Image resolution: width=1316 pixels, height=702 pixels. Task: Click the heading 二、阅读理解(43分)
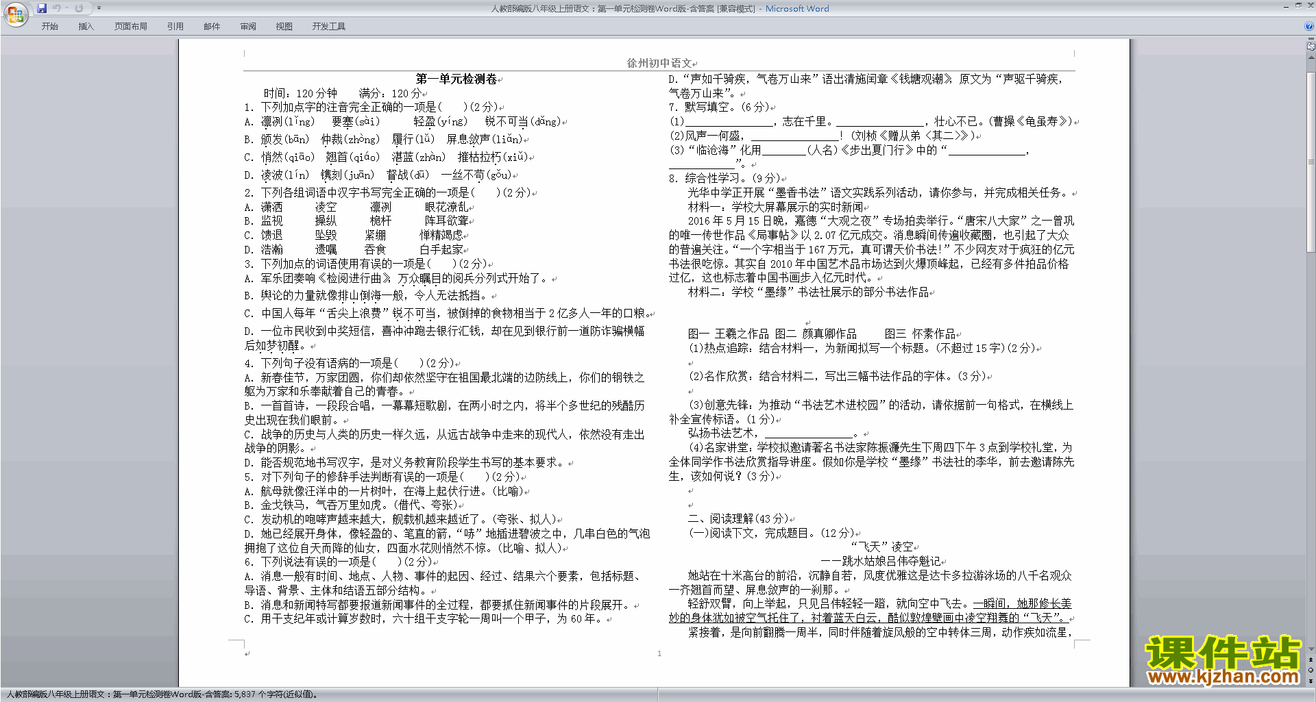pyautogui.click(x=739, y=518)
